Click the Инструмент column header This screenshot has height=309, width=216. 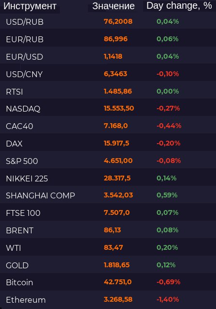(30, 6)
